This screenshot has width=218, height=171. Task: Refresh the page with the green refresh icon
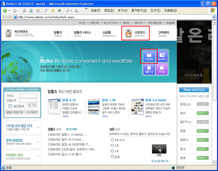tap(31, 11)
